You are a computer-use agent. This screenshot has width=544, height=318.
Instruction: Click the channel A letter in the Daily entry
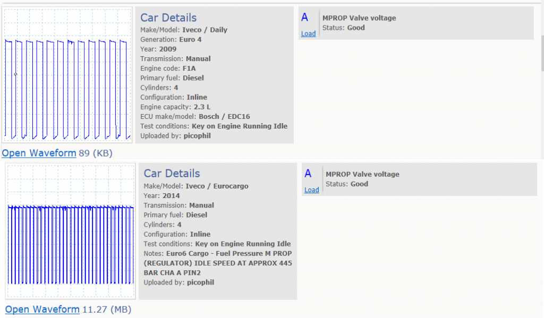point(304,17)
